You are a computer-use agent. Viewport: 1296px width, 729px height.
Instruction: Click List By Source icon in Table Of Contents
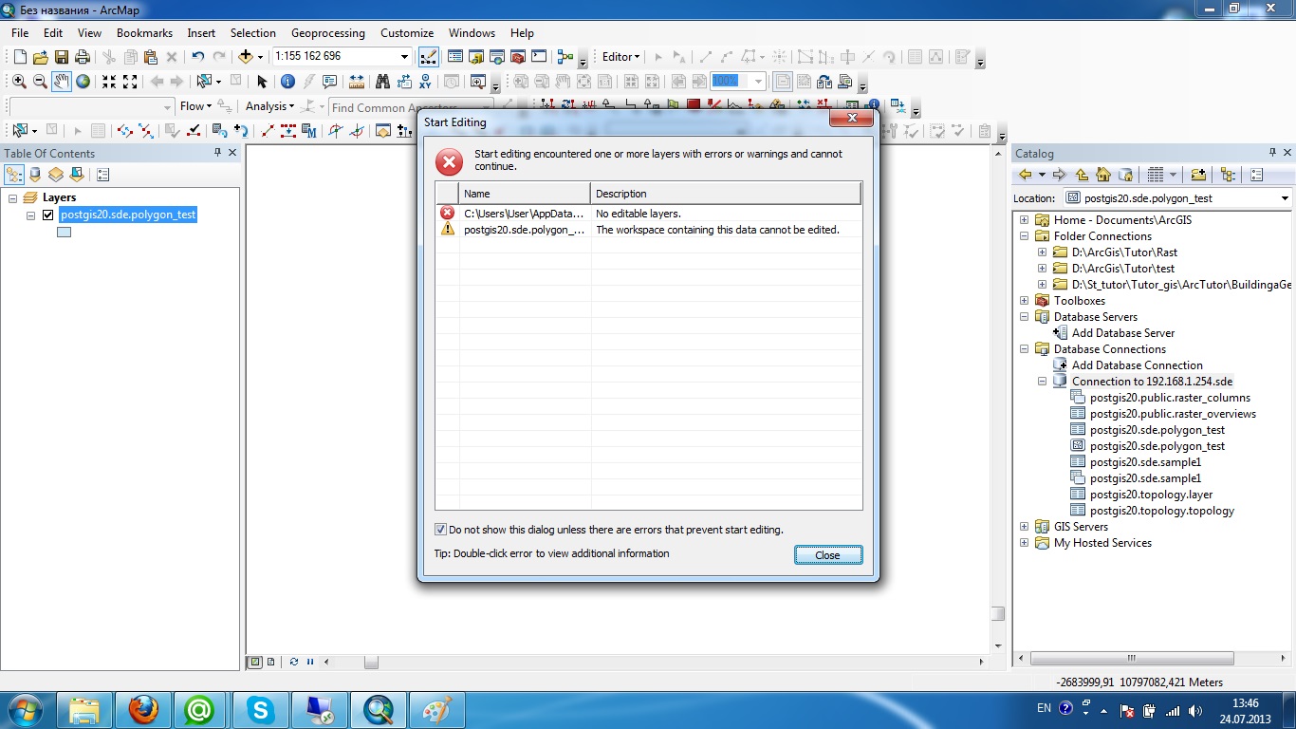click(x=35, y=175)
